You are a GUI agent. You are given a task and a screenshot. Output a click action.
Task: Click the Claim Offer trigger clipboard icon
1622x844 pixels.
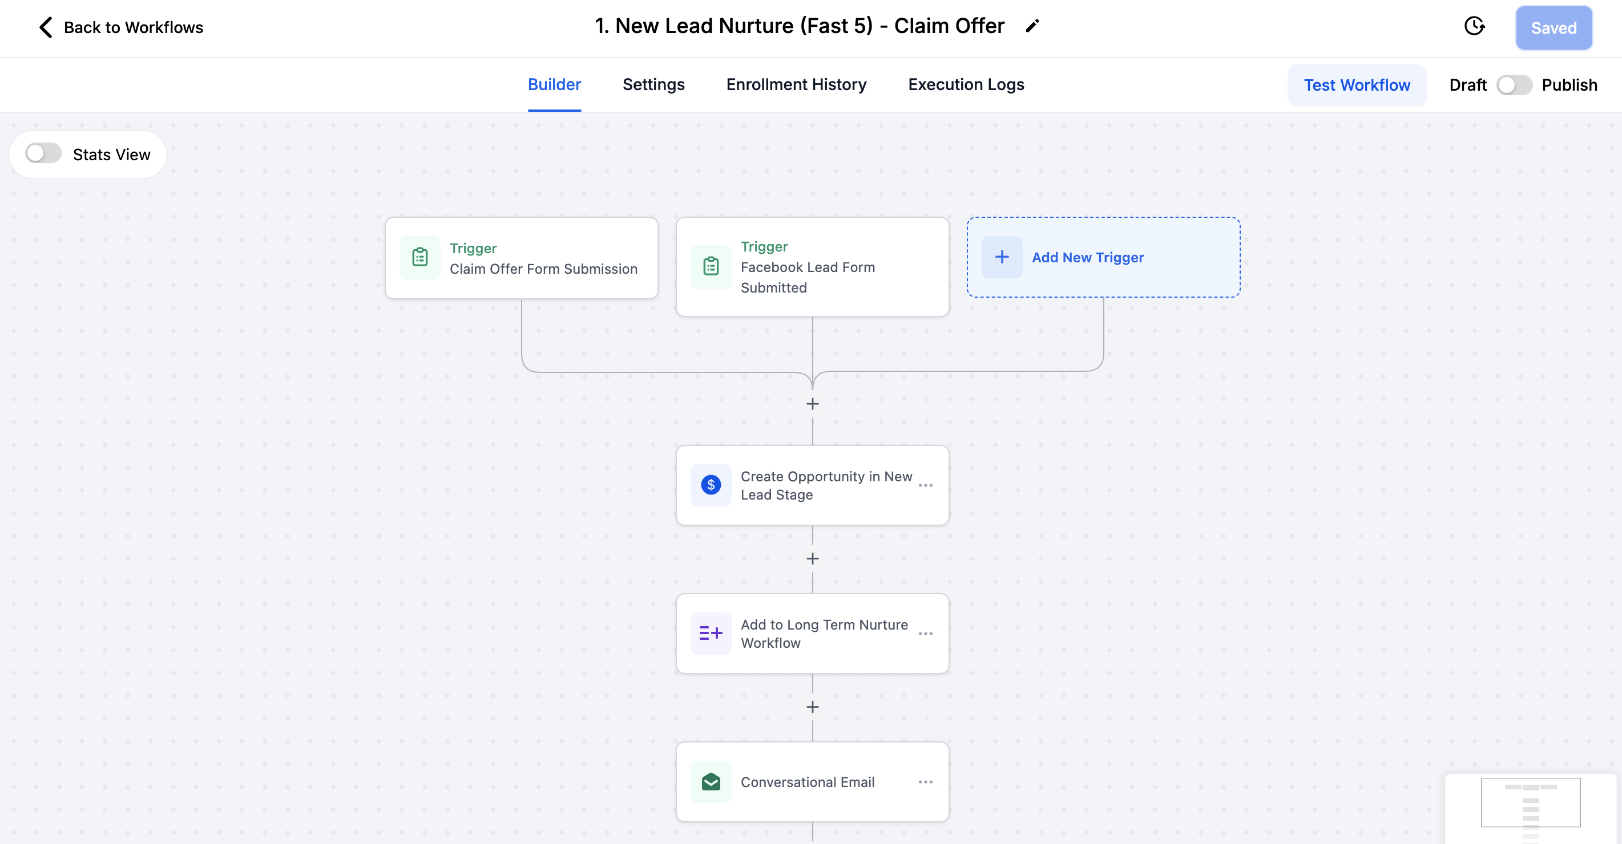[420, 257]
